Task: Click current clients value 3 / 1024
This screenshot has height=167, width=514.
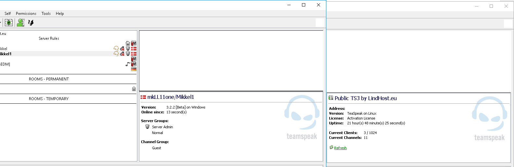Action: [x=370, y=133]
